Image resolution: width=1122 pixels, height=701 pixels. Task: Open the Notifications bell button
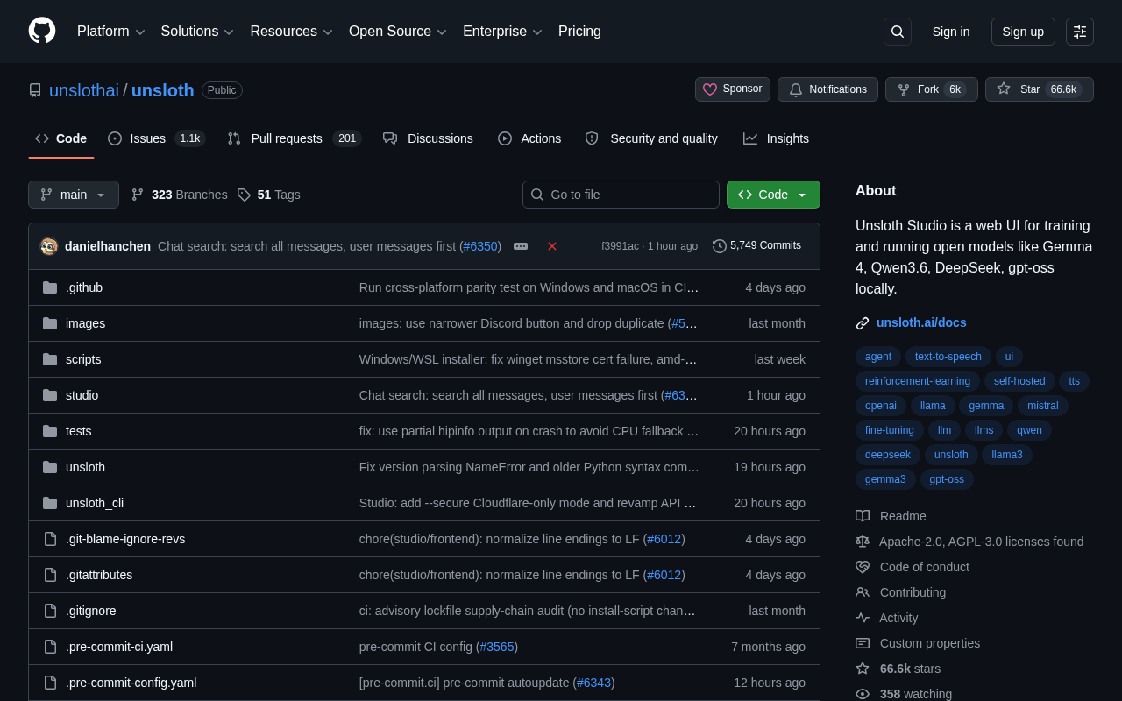827,89
